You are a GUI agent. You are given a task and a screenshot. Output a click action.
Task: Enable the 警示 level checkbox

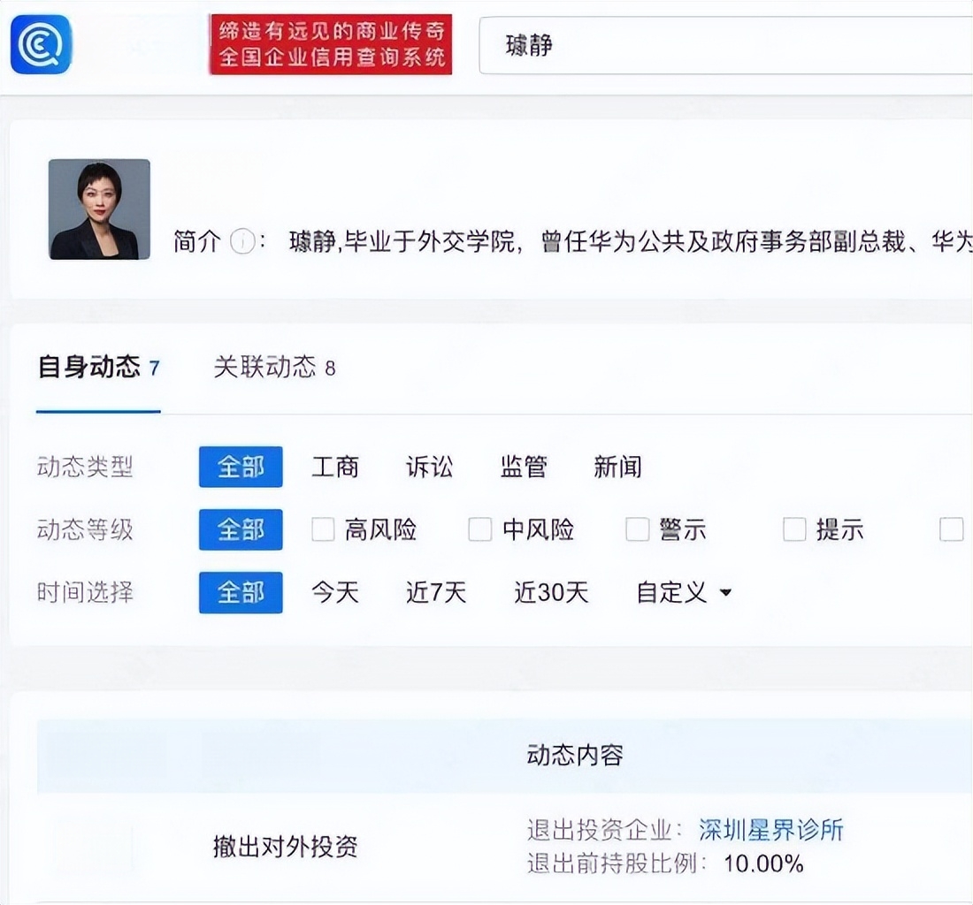[x=637, y=530]
